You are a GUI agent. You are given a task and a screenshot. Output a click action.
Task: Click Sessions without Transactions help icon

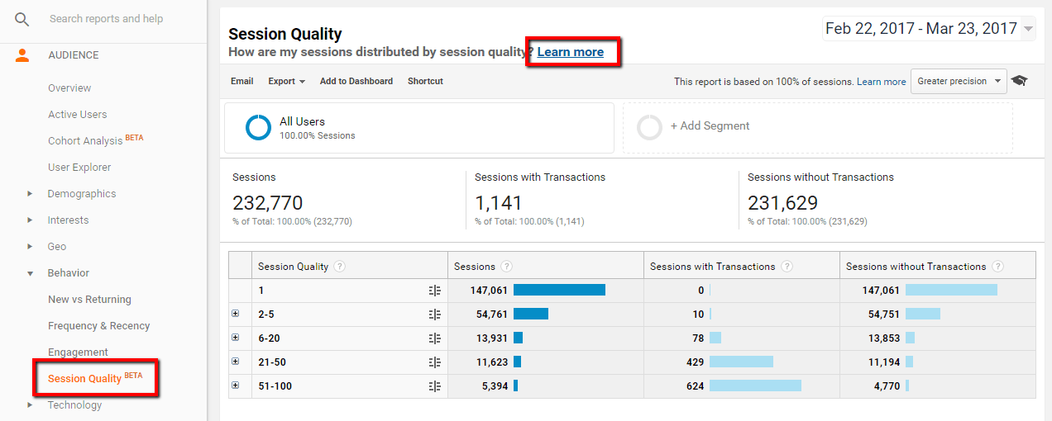coord(997,267)
